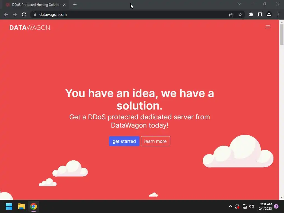The width and height of the screenshot is (284, 213).
Task: Close the DDoS Protected Hosting tab
Action: (64, 5)
